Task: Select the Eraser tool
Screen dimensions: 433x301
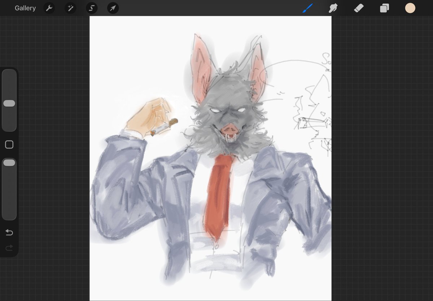Action: click(x=359, y=8)
